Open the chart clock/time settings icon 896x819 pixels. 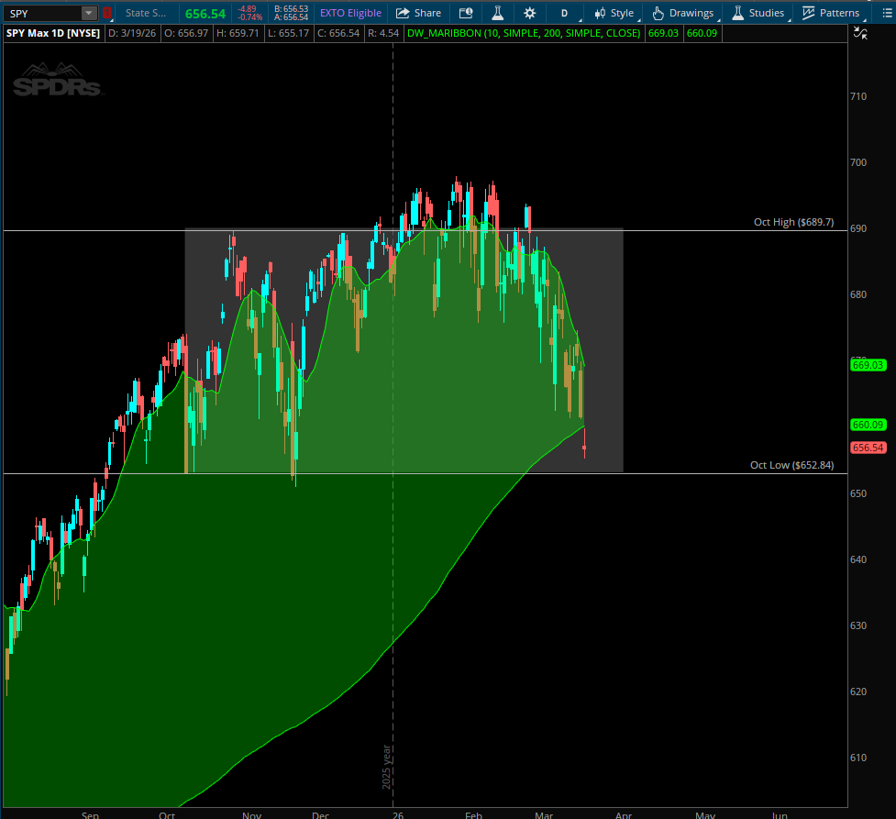point(466,13)
